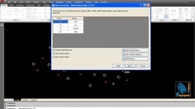Activate the Rotate tool icon in the Modify panel
The width and height of the screenshot is (195, 109).
point(45,9)
